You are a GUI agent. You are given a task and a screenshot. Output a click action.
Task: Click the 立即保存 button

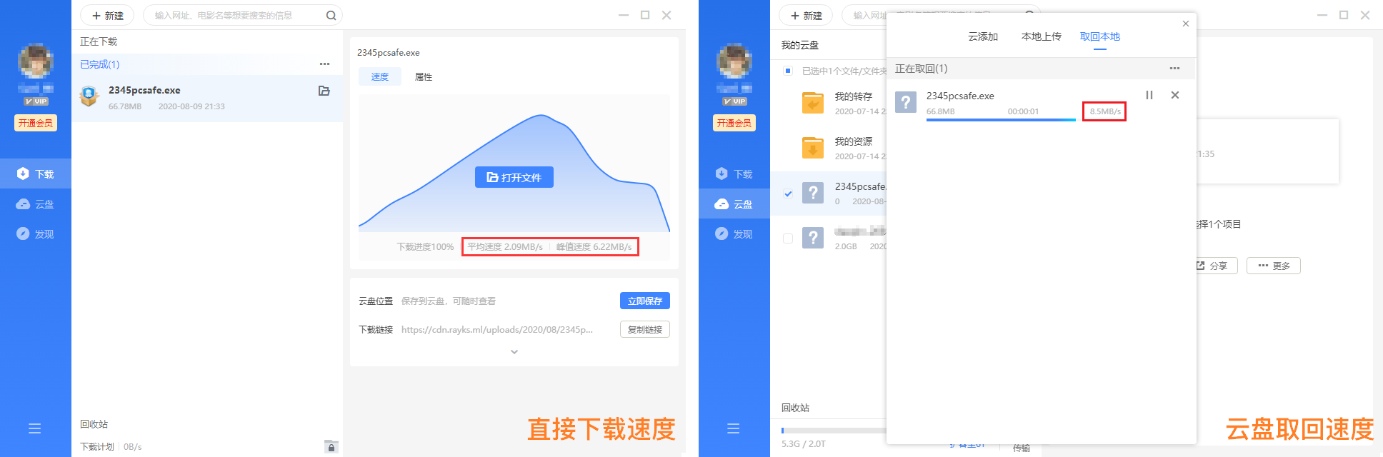(x=644, y=301)
